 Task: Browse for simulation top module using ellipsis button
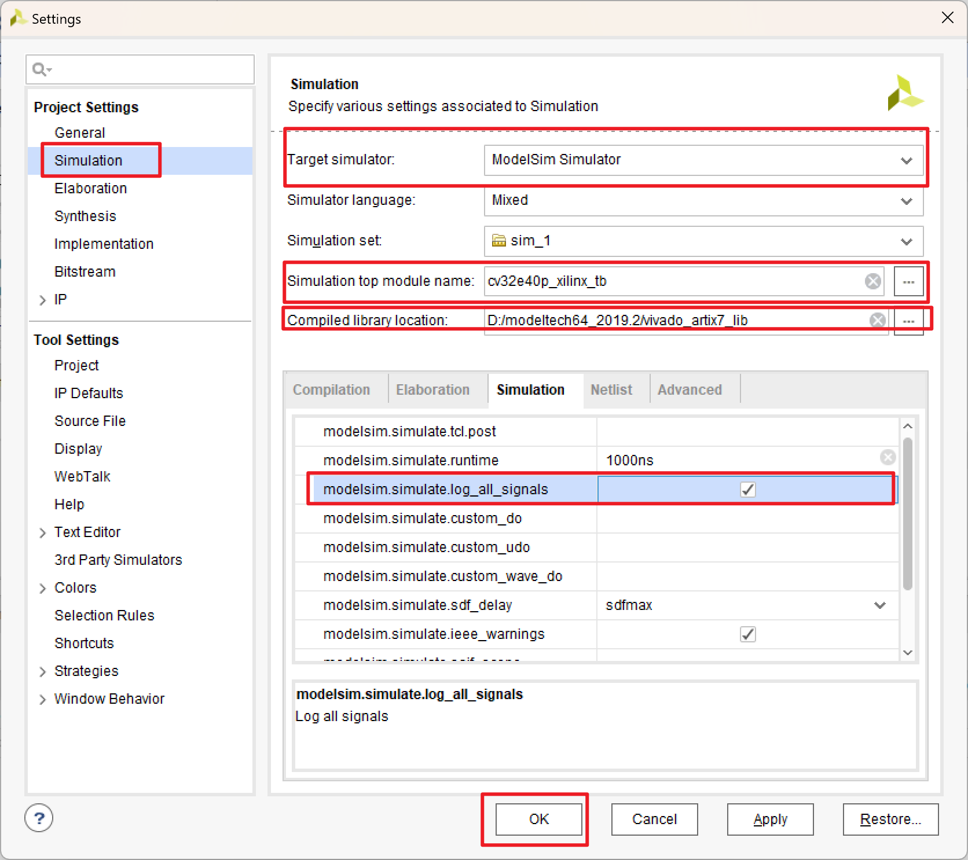click(908, 281)
